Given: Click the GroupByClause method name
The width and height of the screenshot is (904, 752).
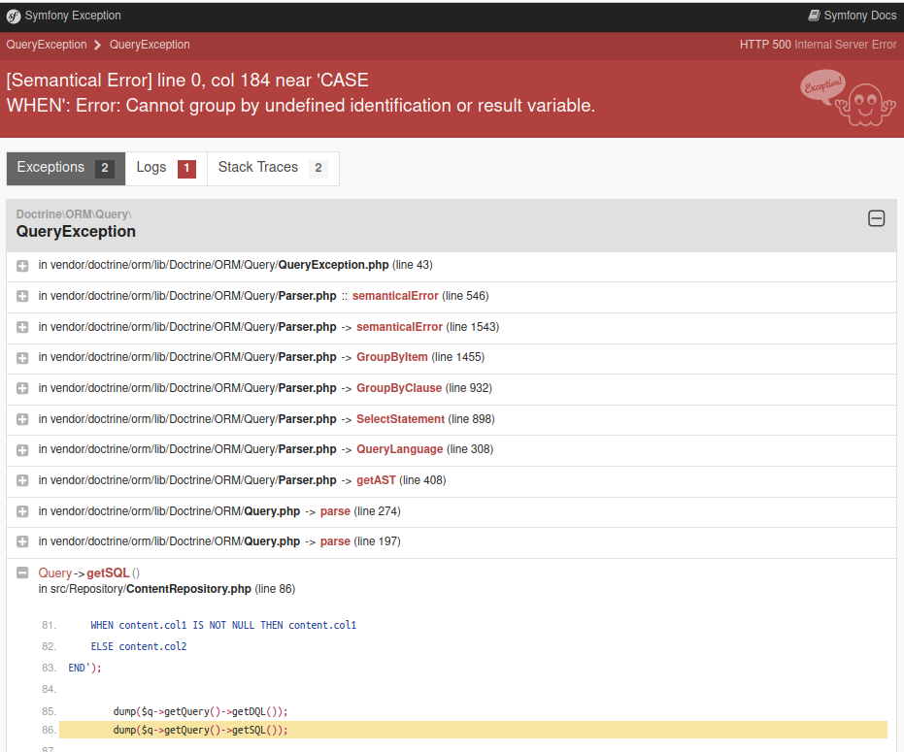Looking at the screenshot, I should 399,388.
